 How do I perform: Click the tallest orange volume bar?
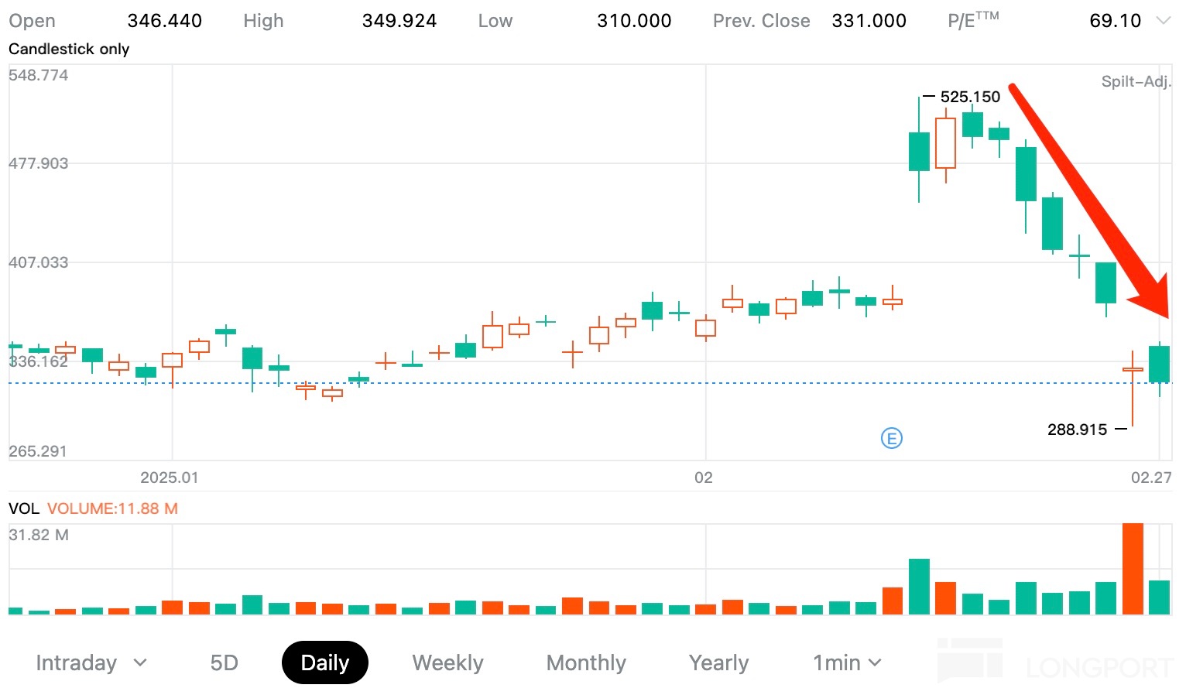(1133, 569)
